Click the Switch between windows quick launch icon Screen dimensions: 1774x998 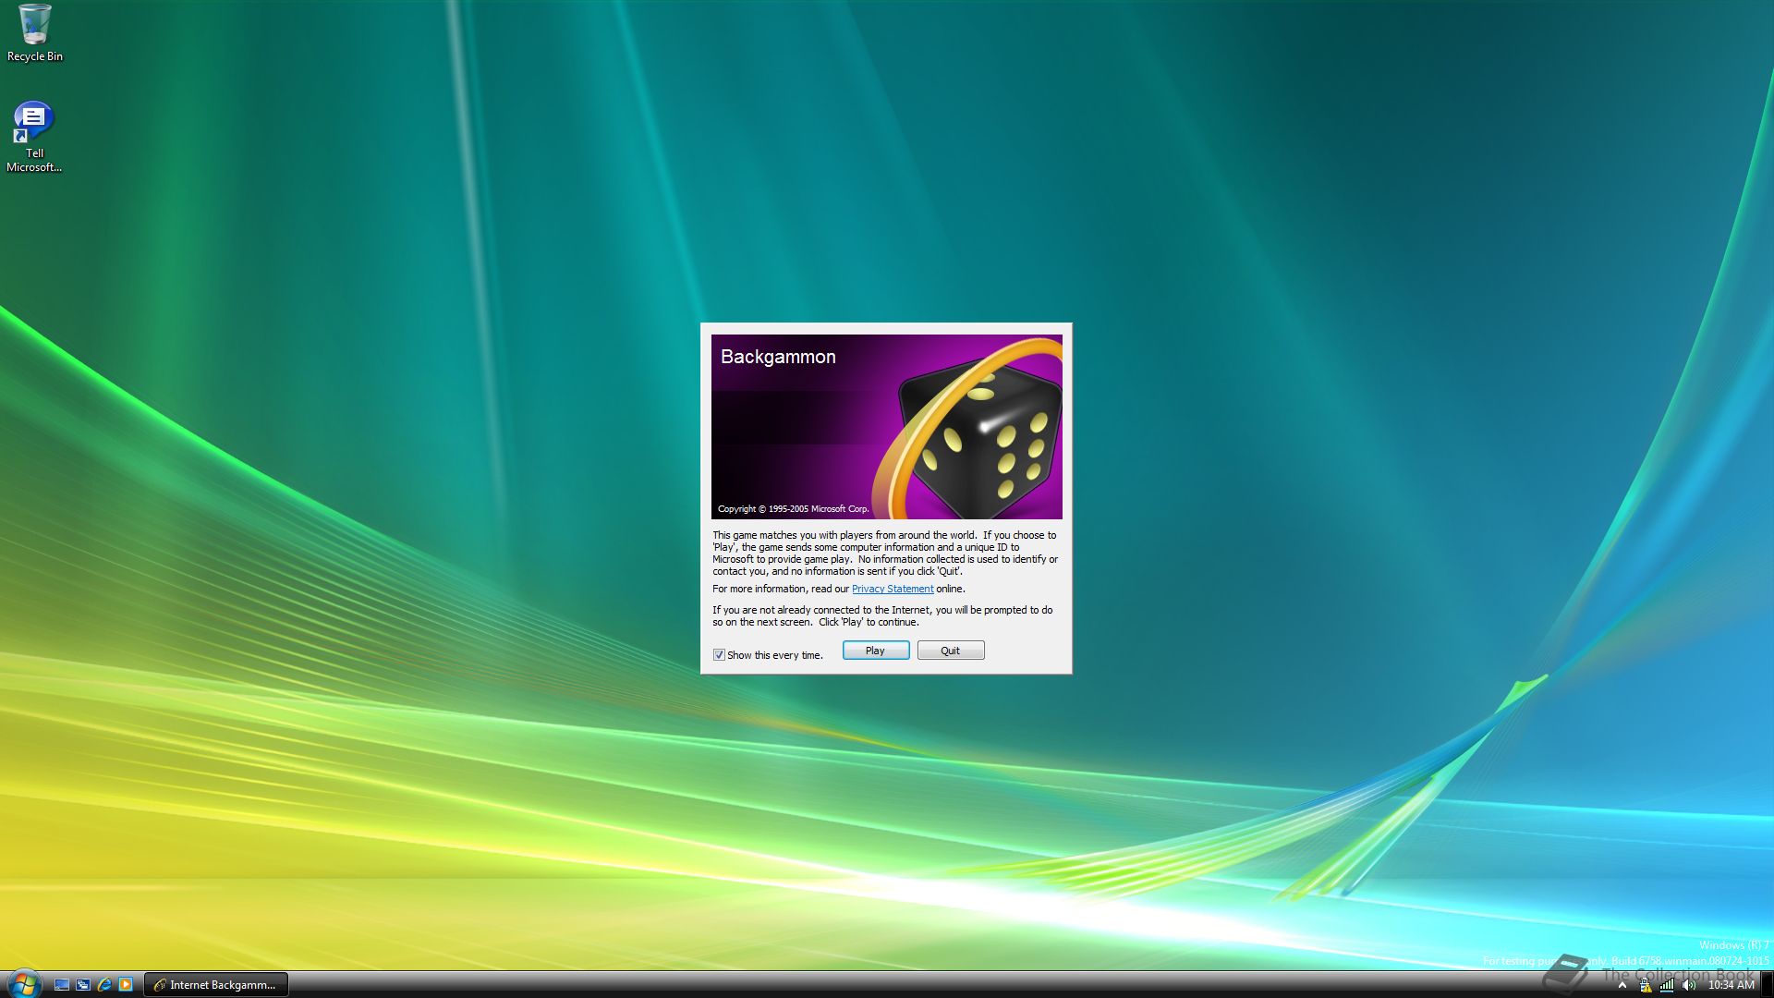coord(83,985)
